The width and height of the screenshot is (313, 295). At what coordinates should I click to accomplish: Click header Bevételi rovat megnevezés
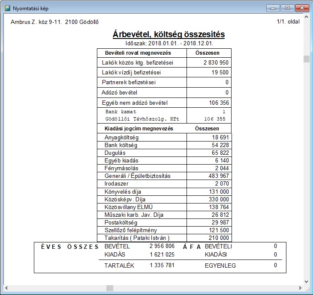[x=138, y=53]
